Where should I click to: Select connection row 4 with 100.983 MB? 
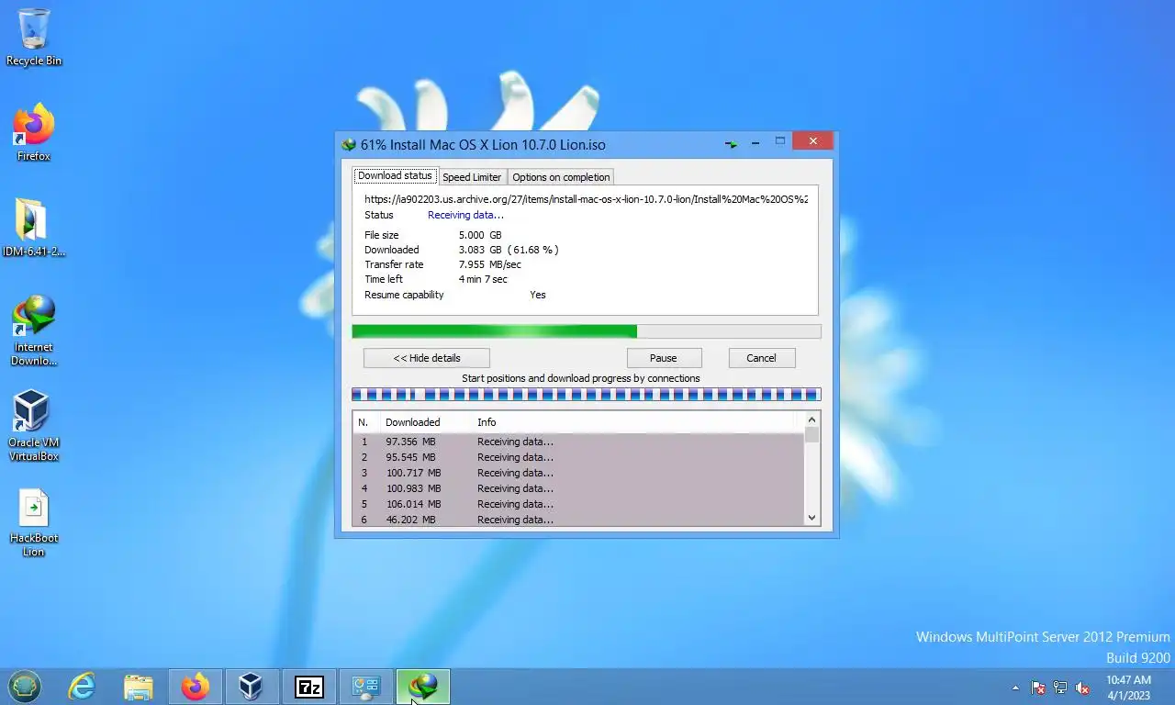tap(578, 488)
